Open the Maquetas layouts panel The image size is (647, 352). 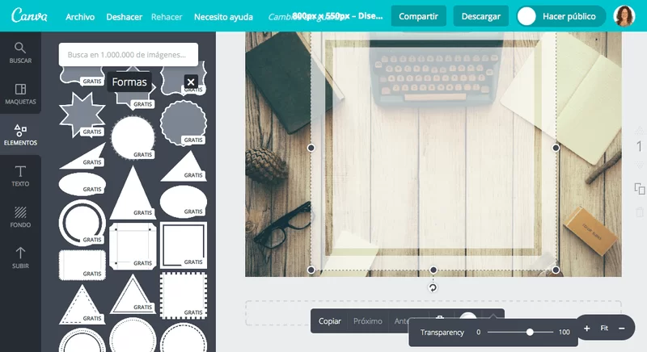pyautogui.click(x=20, y=94)
